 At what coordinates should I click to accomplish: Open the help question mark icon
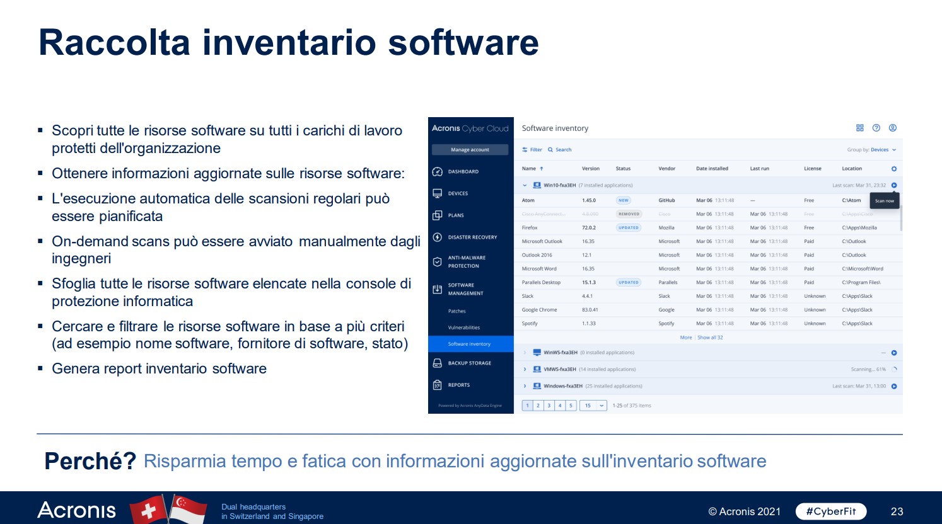click(x=876, y=128)
